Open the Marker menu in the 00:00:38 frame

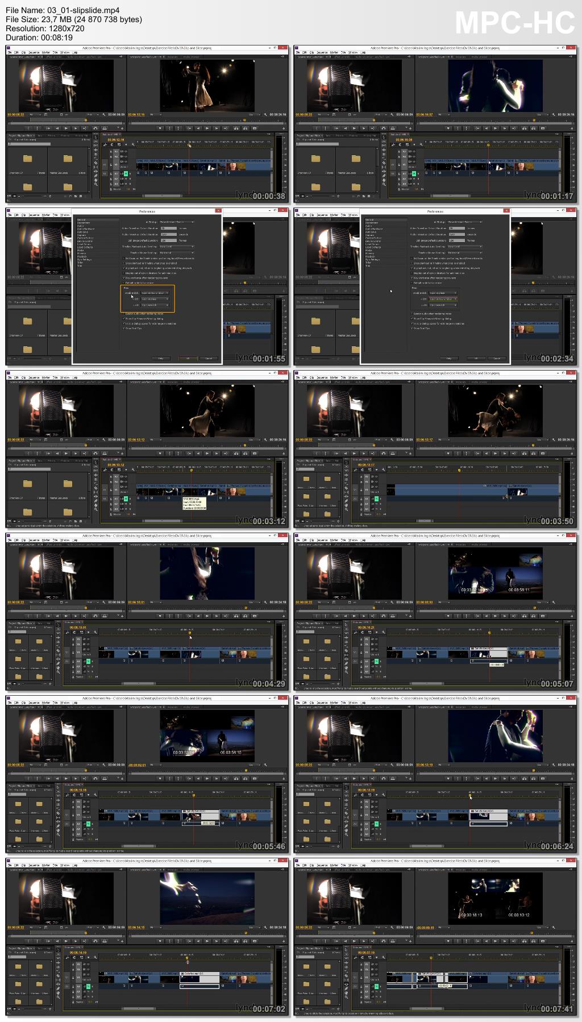coord(46,52)
